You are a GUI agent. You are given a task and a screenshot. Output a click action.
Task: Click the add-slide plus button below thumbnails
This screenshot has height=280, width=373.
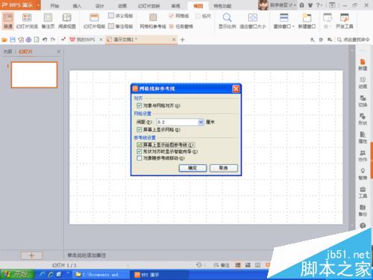pyautogui.click(x=31, y=255)
